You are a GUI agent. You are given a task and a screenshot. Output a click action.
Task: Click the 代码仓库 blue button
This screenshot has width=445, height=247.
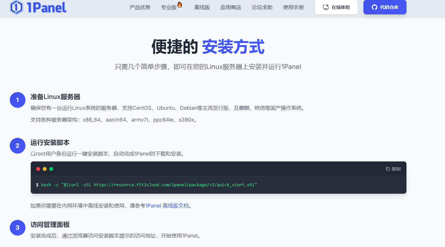[385, 7]
